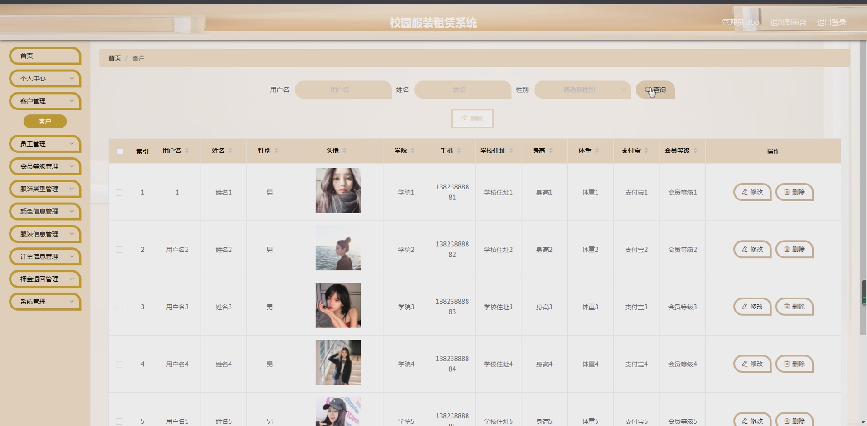Click the 学校住址2 cell
Screen dimensions: 867x426
(498, 250)
